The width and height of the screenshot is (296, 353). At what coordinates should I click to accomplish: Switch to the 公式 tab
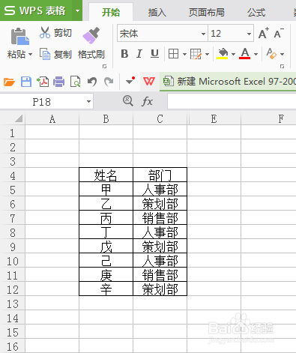tap(256, 12)
